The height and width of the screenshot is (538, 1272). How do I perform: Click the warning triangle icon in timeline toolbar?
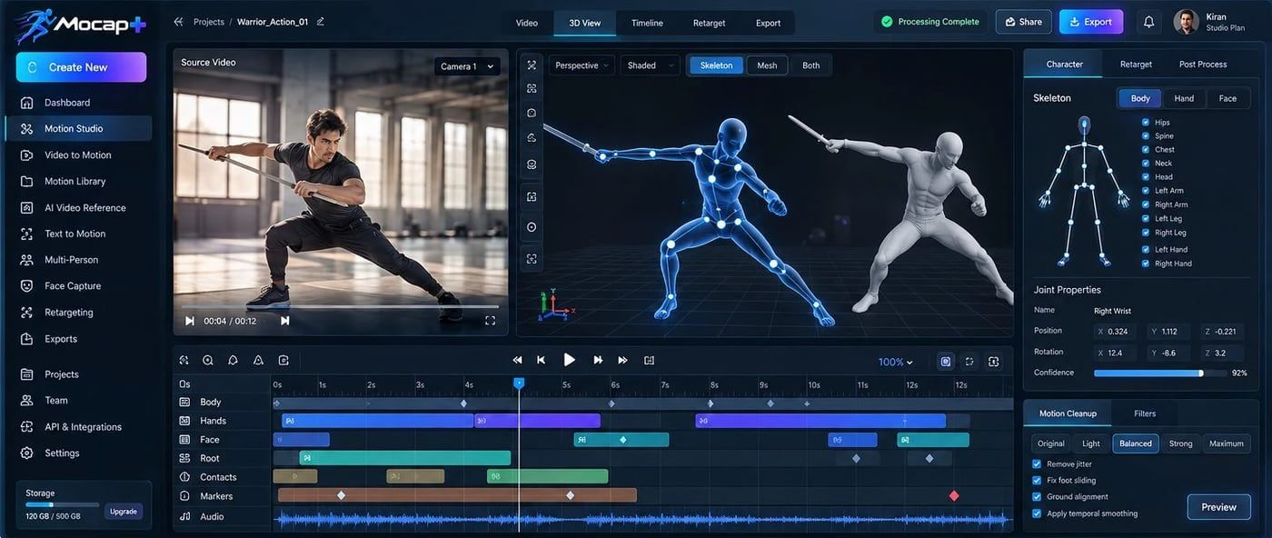pyautogui.click(x=258, y=361)
